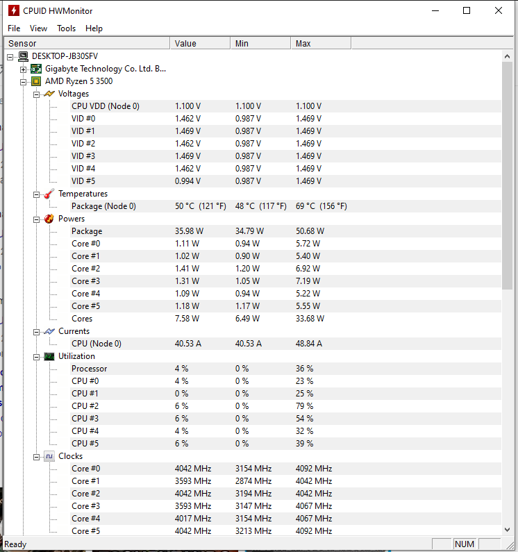
Task: Click the DESKTOP-JB30SFV computer icon
Action: [23, 56]
